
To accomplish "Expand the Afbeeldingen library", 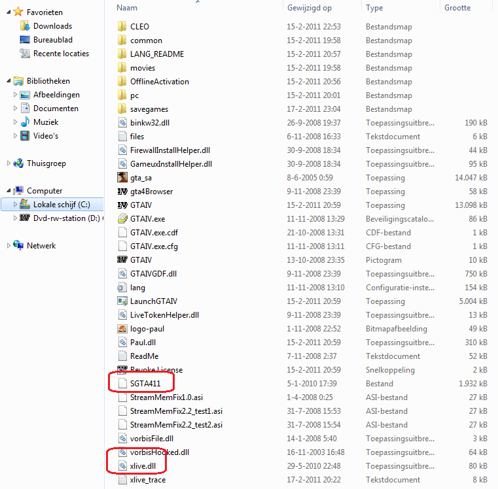I will [x=15, y=95].
